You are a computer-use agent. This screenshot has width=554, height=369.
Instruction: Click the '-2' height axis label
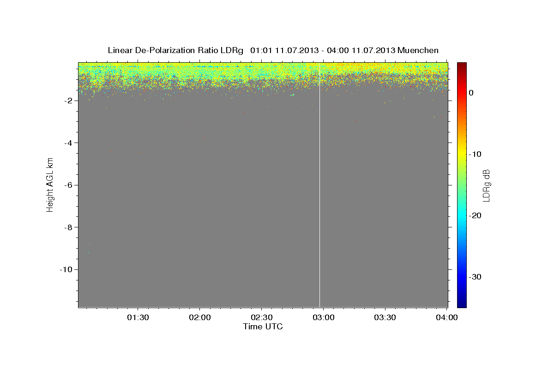pos(69,101)
